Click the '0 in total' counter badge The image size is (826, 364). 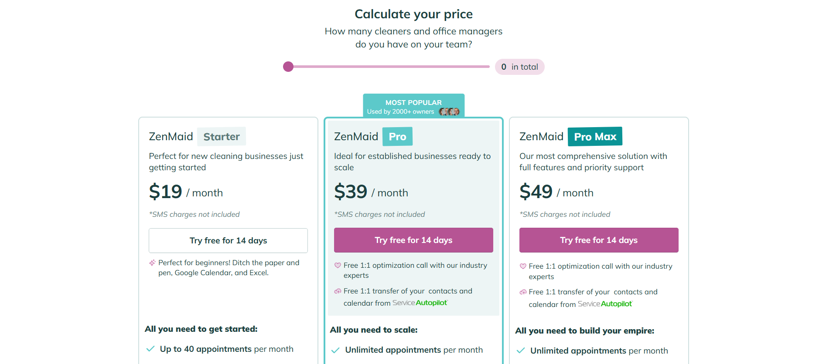519,67
